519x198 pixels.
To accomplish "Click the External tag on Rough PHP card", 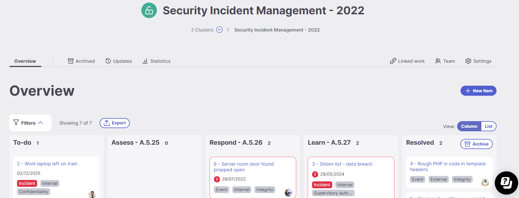I will click(x=439, y=179).
